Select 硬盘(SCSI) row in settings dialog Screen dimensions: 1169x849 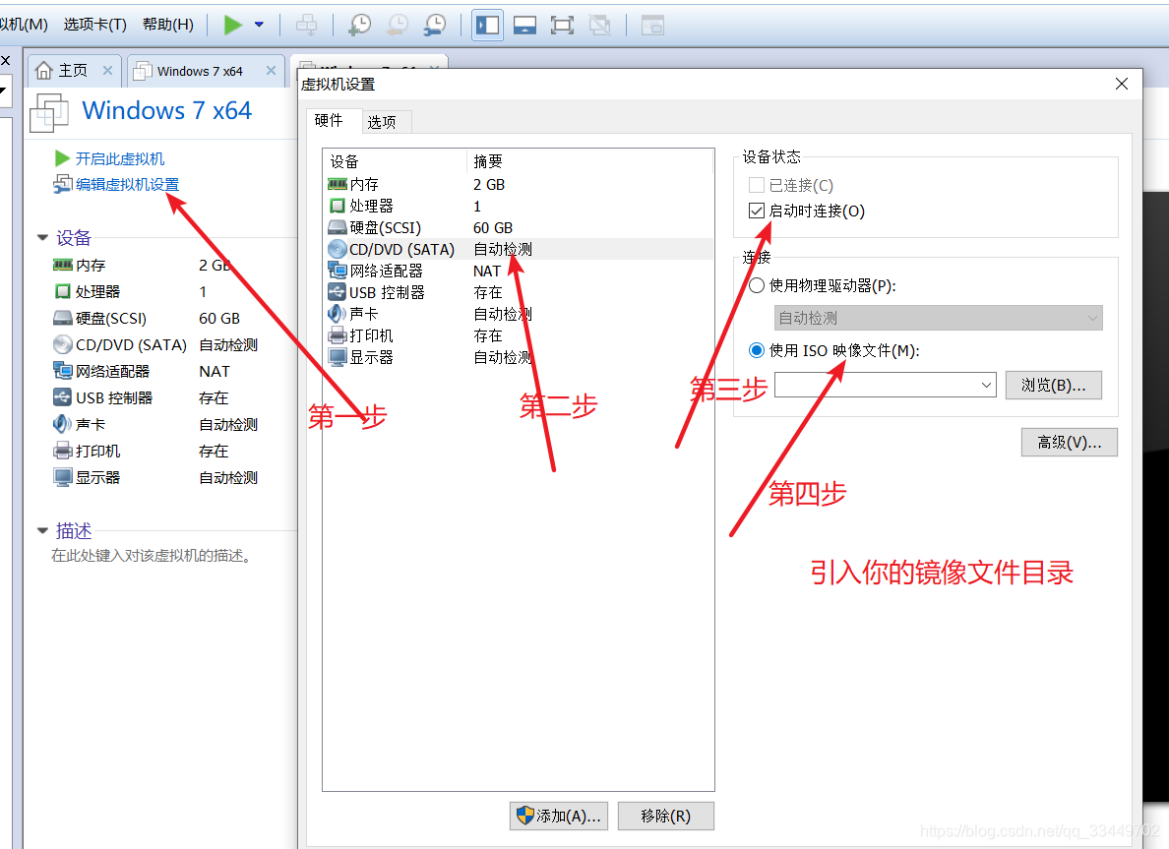[519, 227]
